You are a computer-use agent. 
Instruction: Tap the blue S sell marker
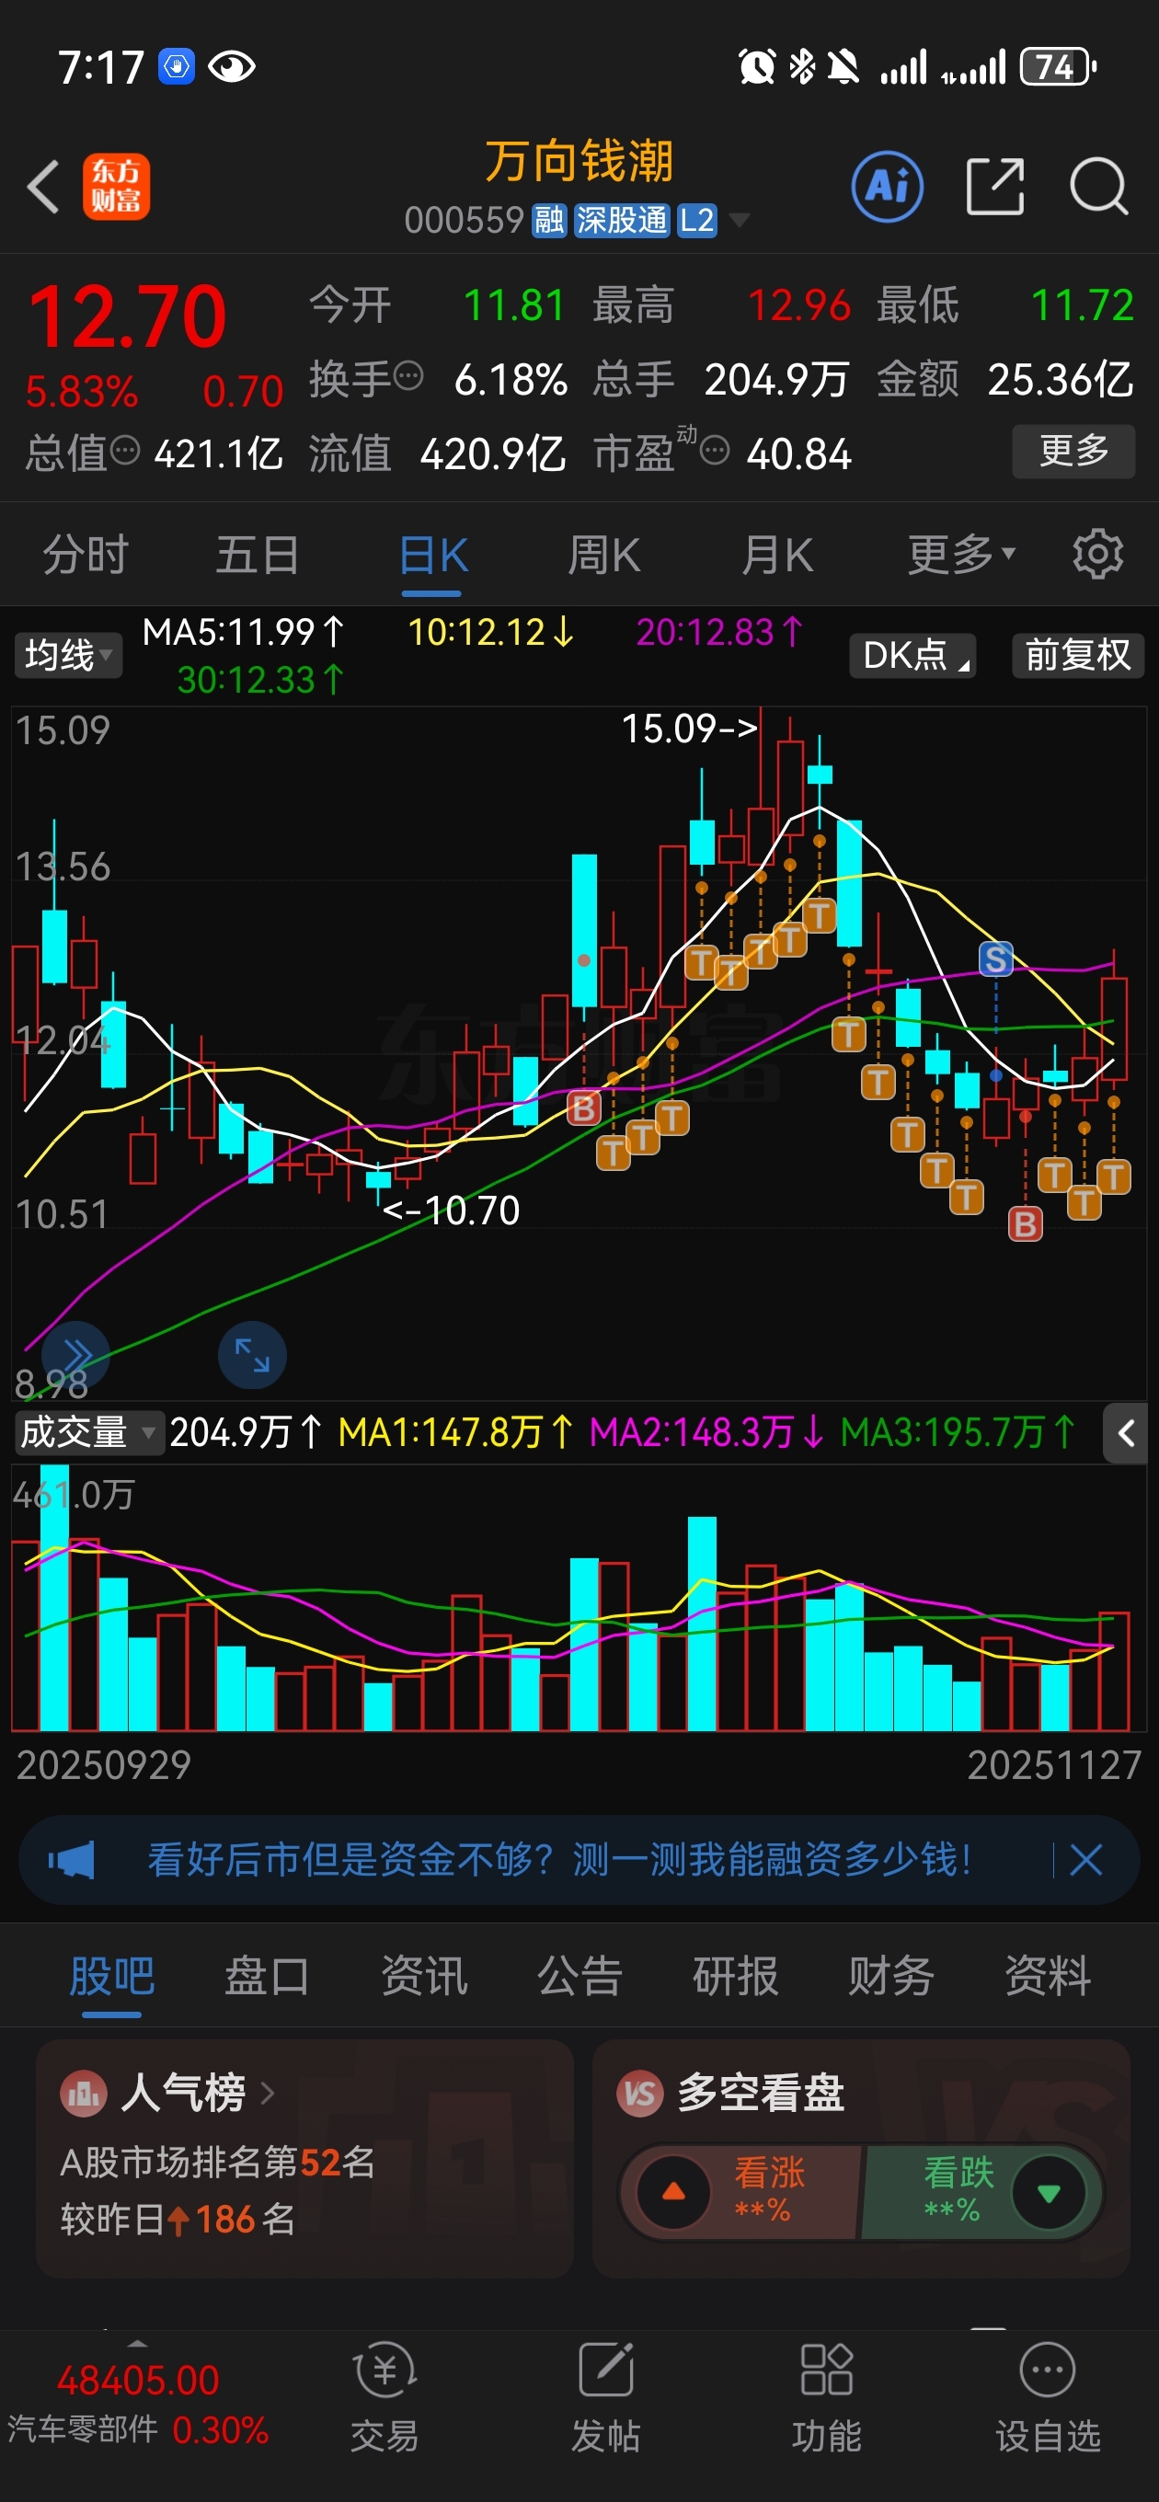pos(996,959)
